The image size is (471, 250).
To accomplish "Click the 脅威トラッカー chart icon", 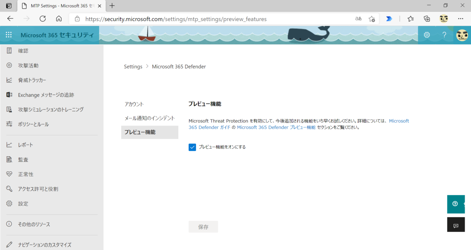I will coord(9,80).
